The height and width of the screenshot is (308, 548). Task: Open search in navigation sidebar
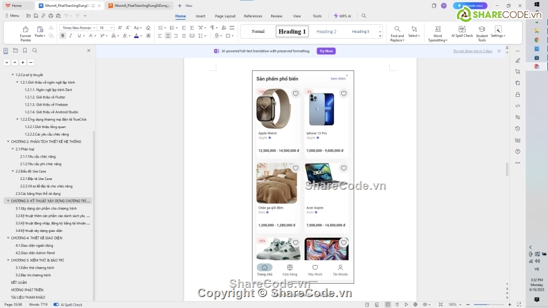35,50
